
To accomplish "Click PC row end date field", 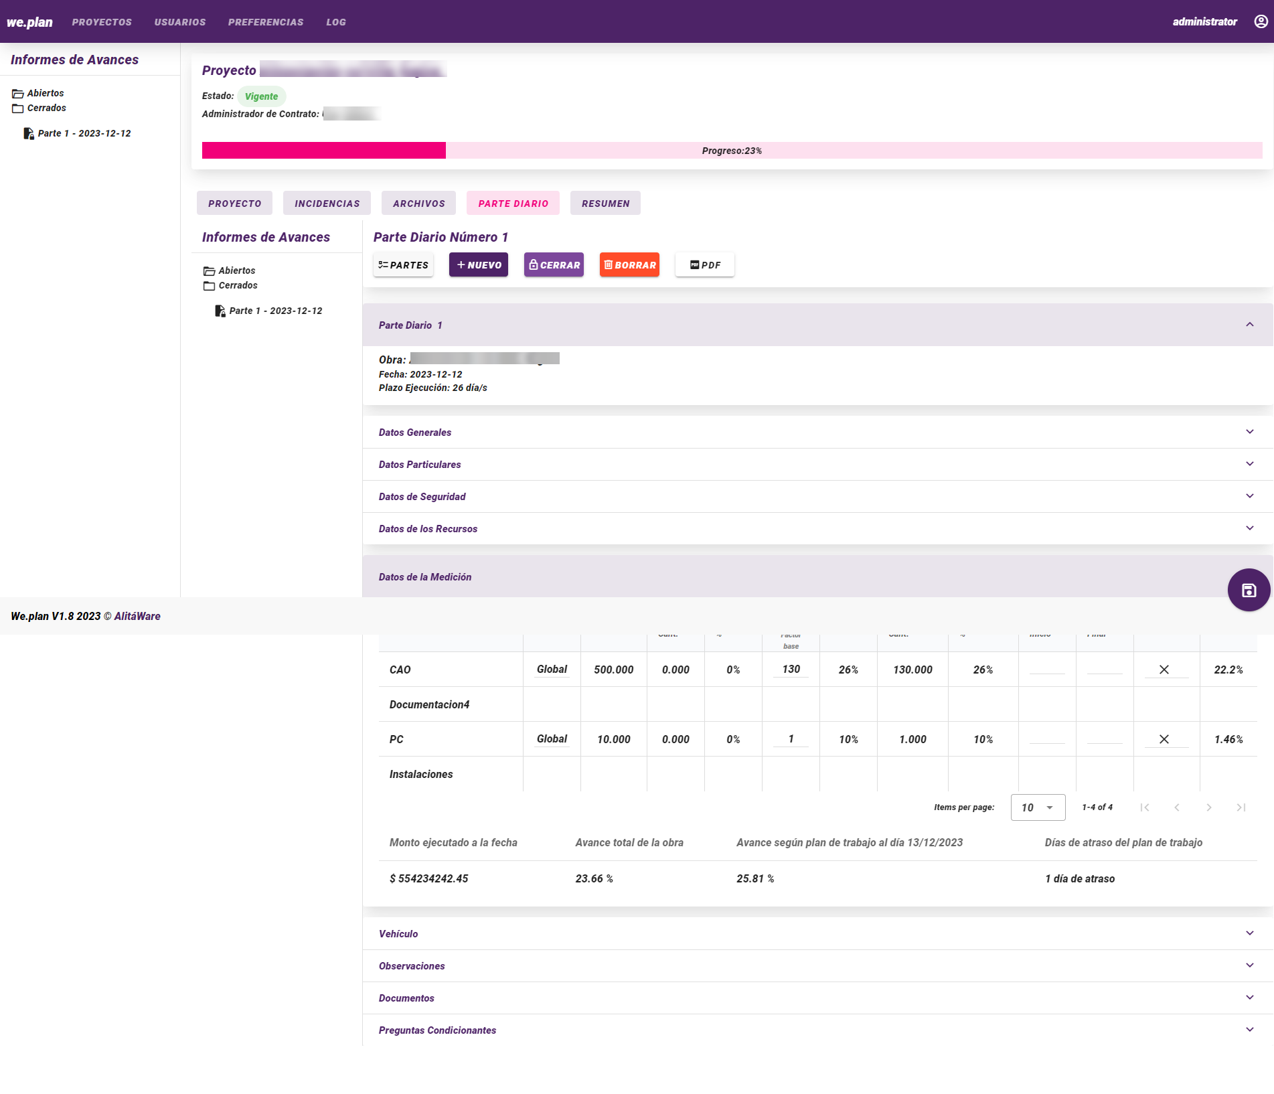I will point(1105,739).
